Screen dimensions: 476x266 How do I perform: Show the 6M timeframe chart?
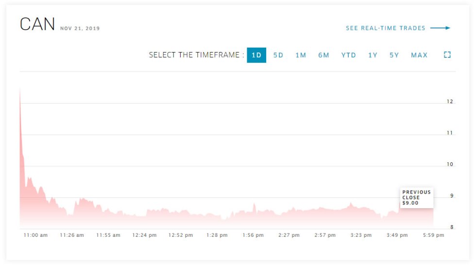point(323,55)
